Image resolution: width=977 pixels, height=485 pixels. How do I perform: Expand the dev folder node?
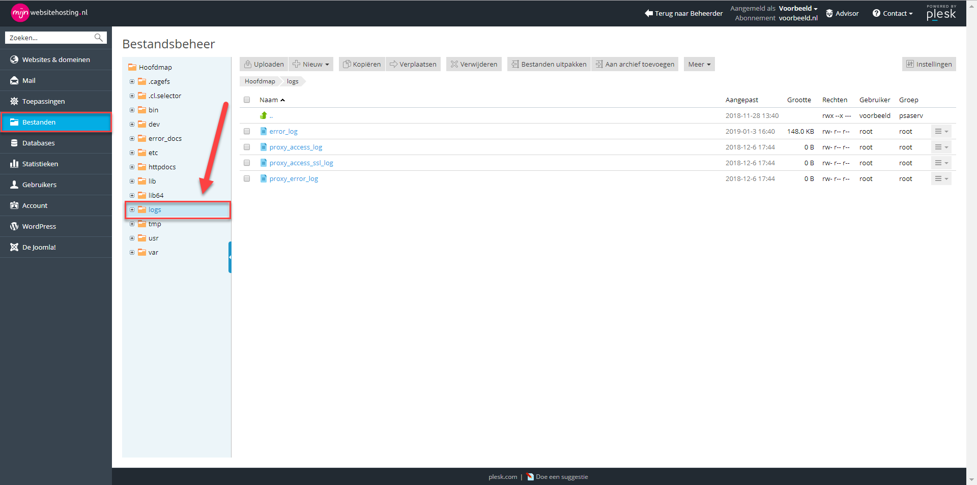coord(132,124)
